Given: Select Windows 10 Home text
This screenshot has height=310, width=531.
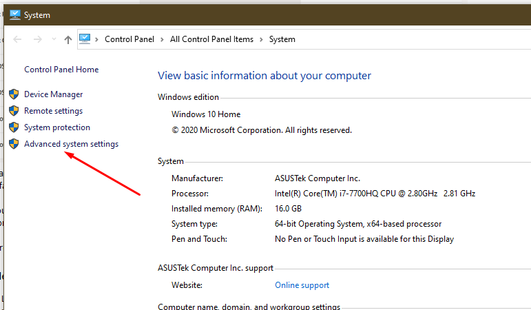Looking at the screenshot, I should tap(206, 114).
